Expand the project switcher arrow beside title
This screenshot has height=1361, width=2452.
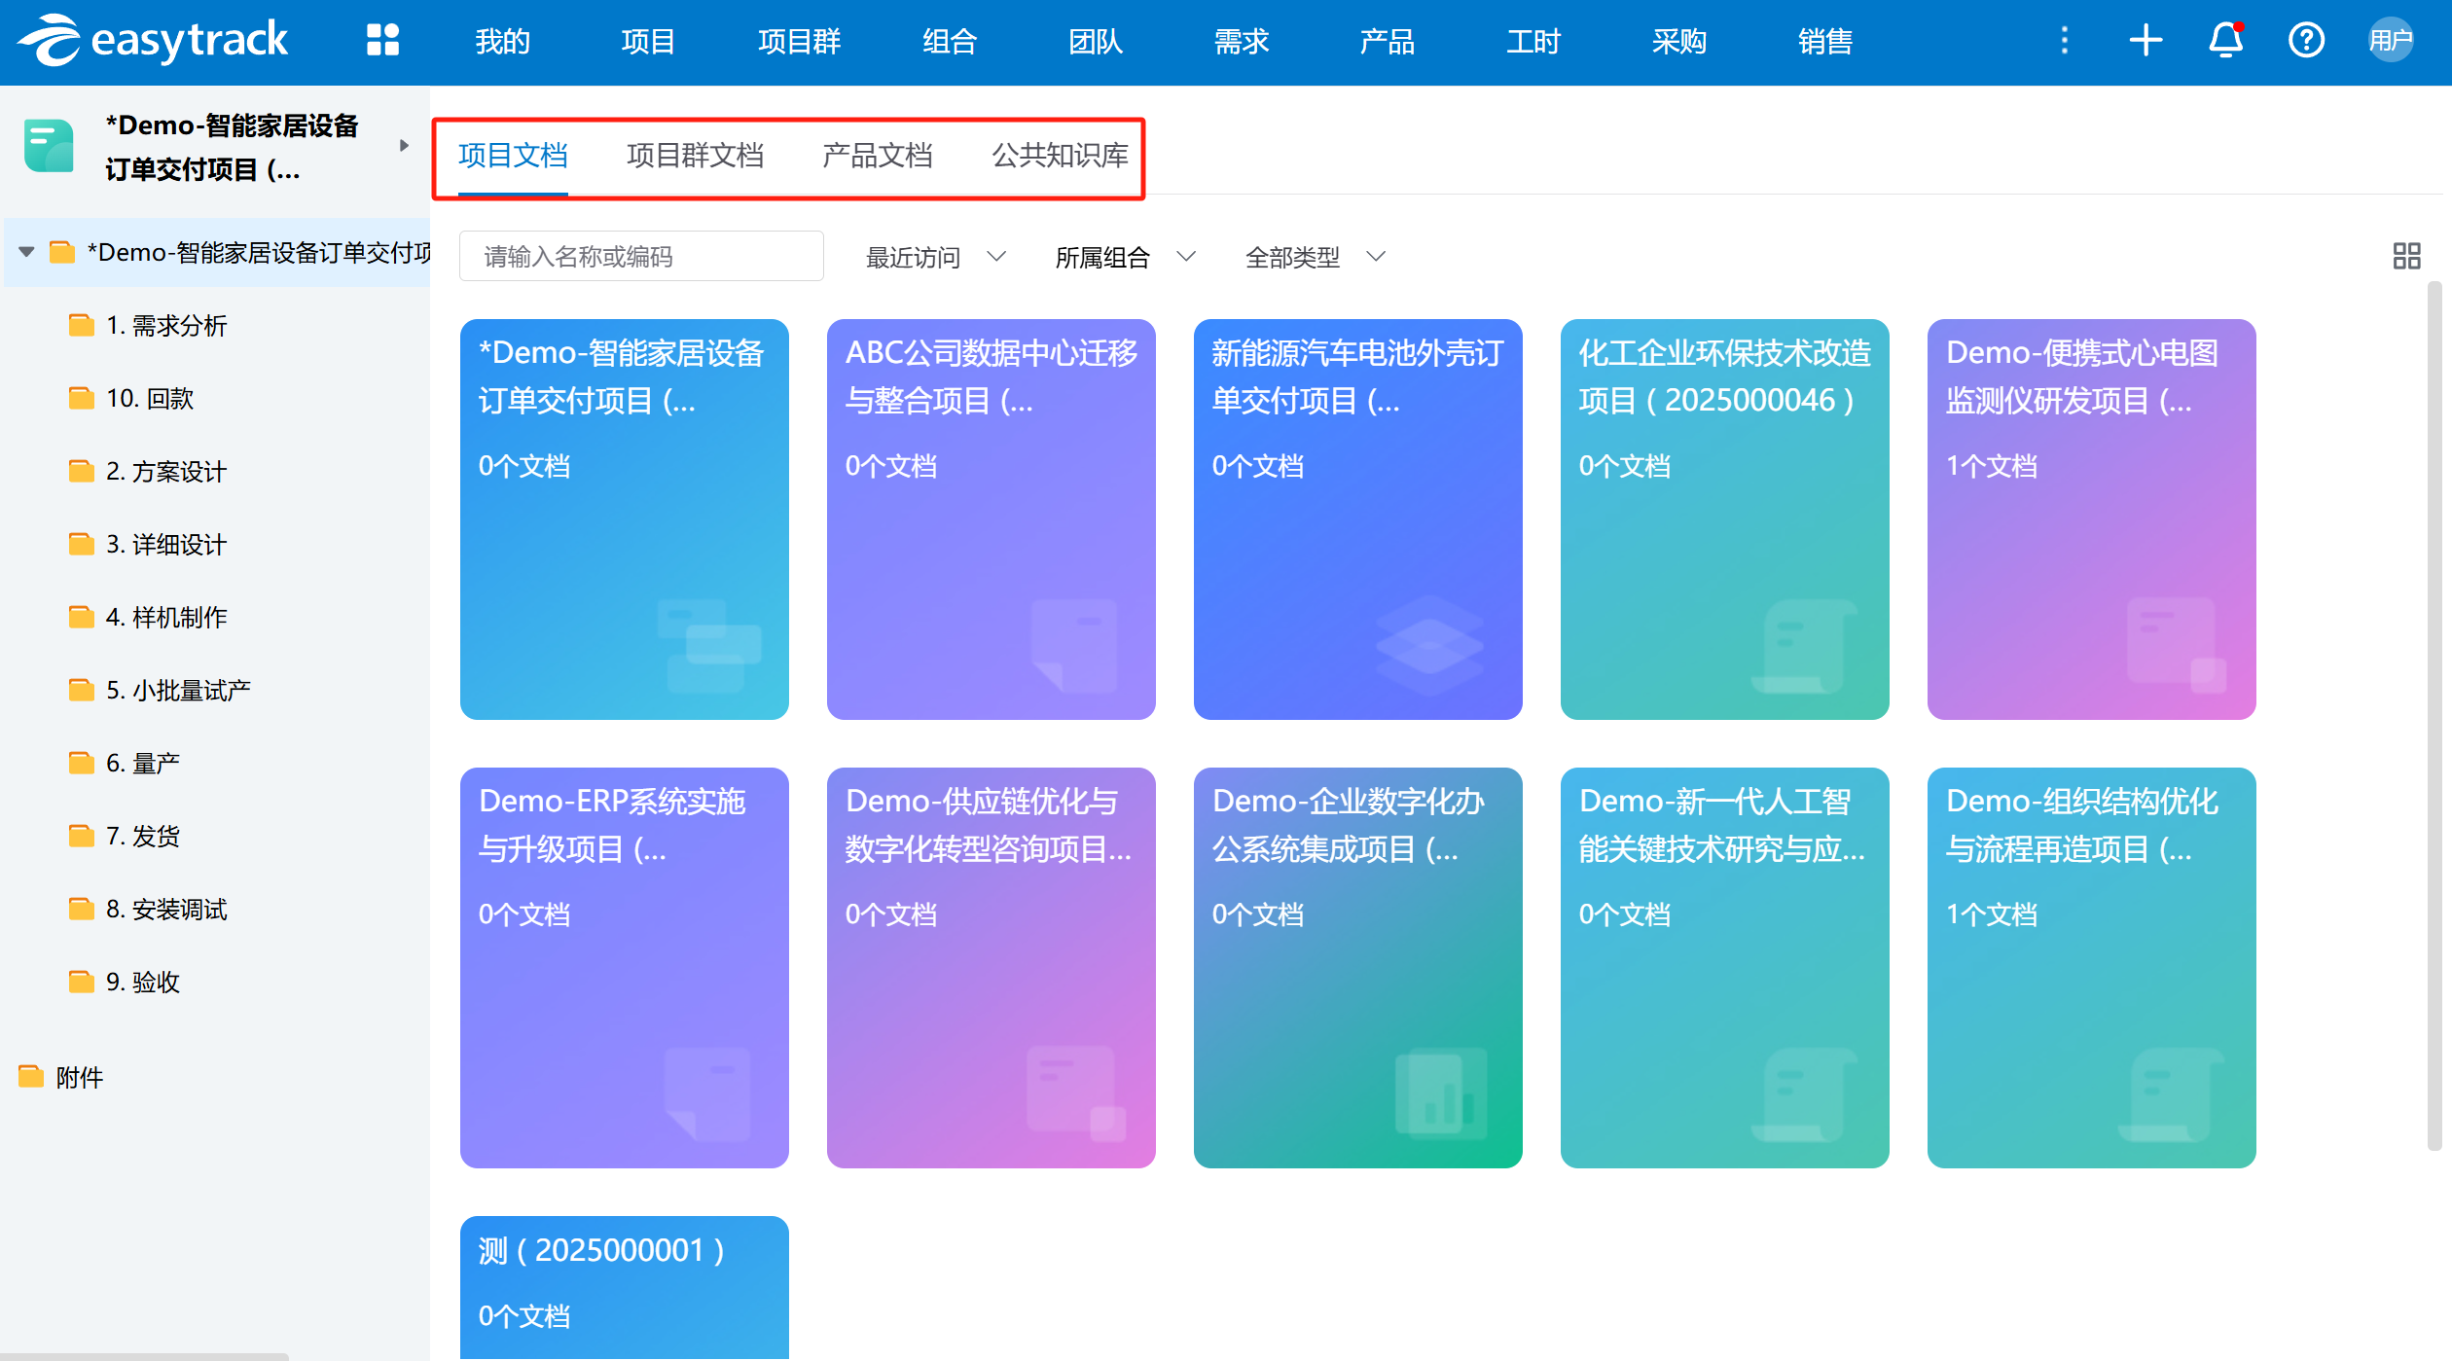(x=404, y=146)
